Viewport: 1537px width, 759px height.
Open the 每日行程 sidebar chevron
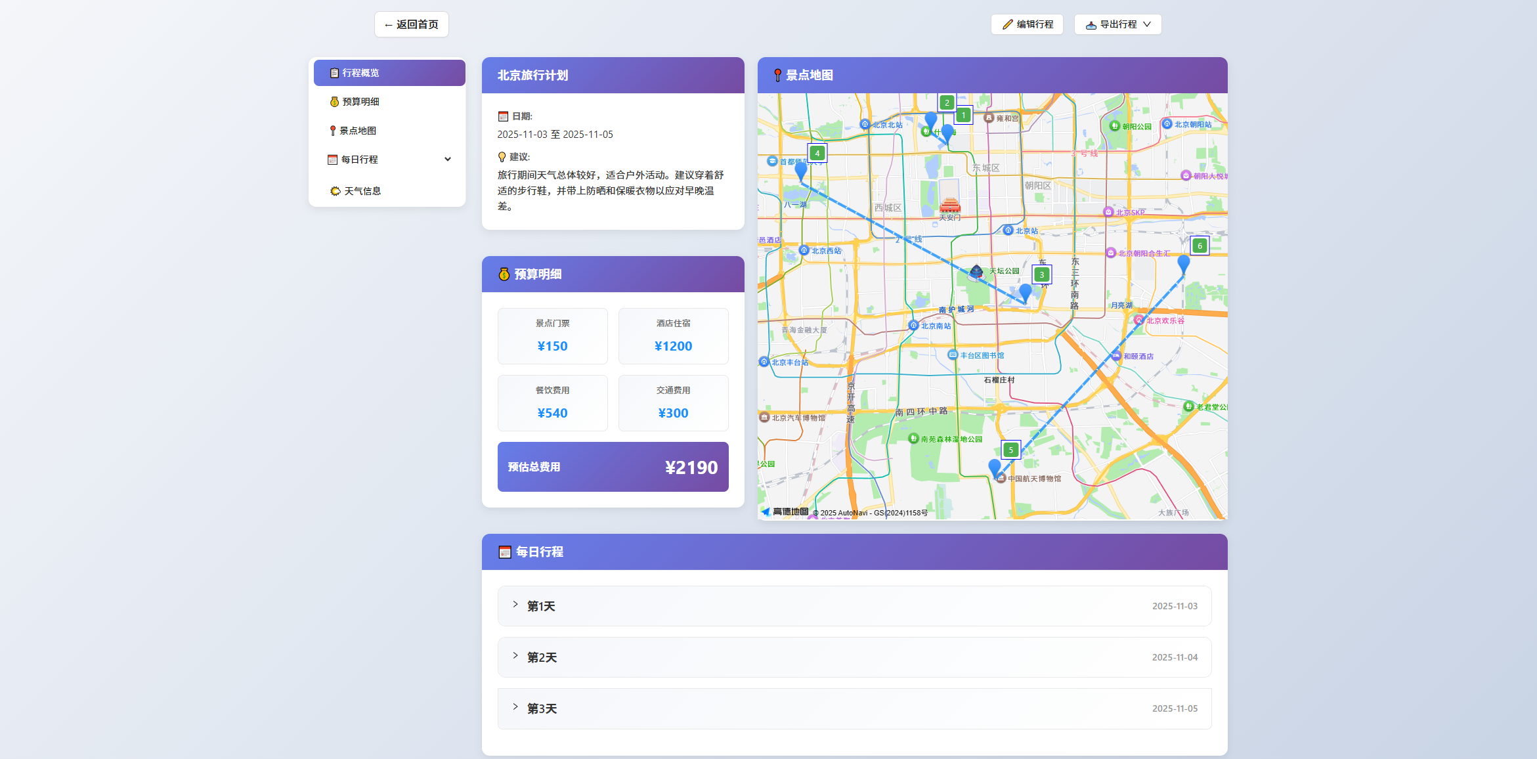(447, 159)
